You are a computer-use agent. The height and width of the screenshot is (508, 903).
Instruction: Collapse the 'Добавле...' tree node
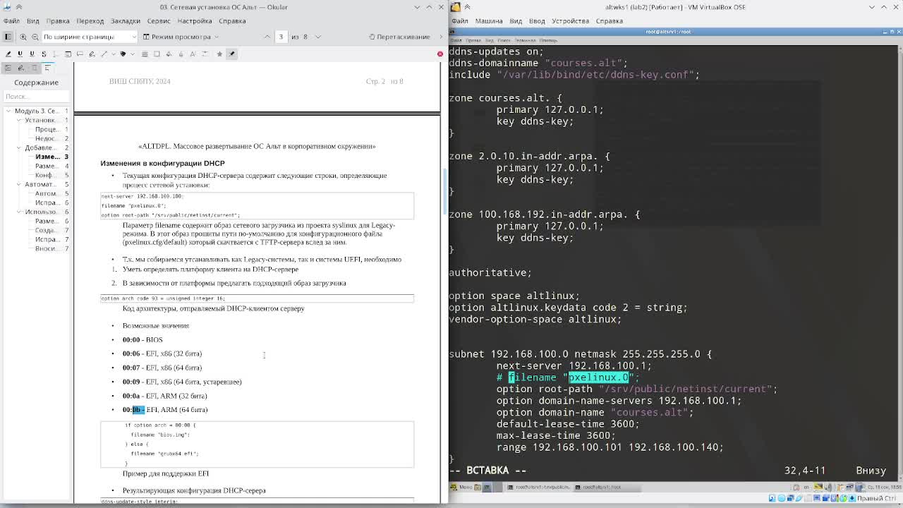point(19,147)
